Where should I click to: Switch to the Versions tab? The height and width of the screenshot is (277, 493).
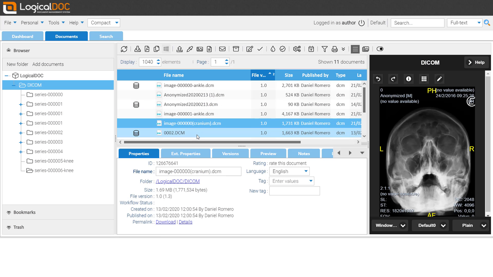click(230, 153)
